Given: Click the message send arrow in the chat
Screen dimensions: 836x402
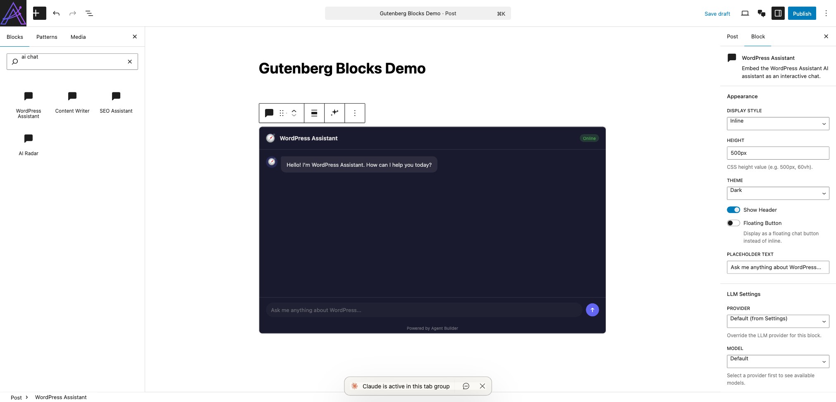Looking at the screenshot, I should point(592,310).
